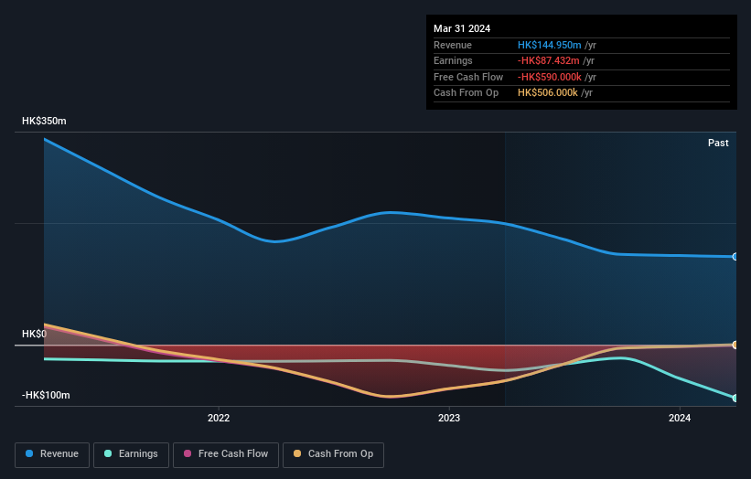Viewport: 751px width, 479px height.
Task: Click the HK$144.950m revenue value
Action: (x=550, y=45)
